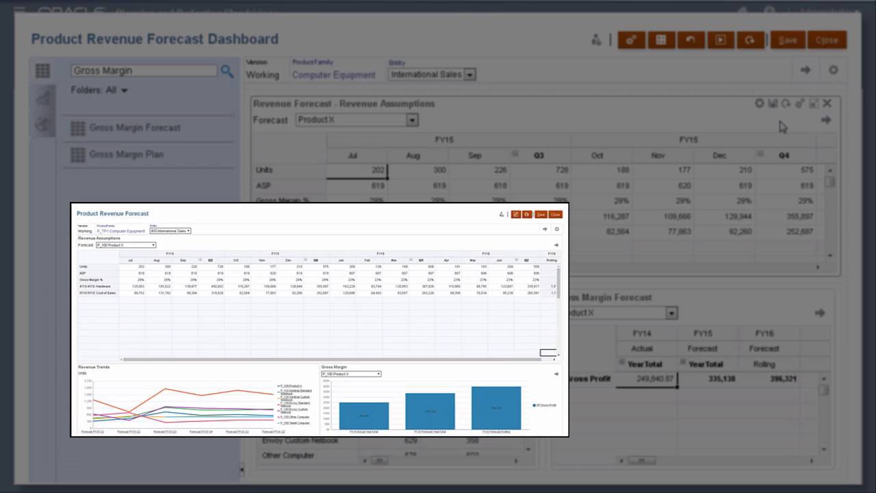Open Gross Margin chart product dropdown
876x493 pixels.
(351, 374)
